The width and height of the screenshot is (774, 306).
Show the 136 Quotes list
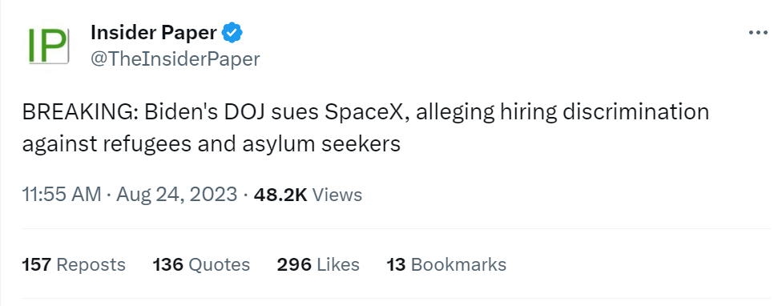(201, 264)
